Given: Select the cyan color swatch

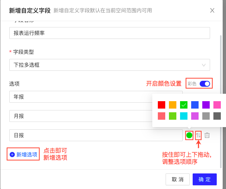Looking at the screenshot, I should [184, 116].
